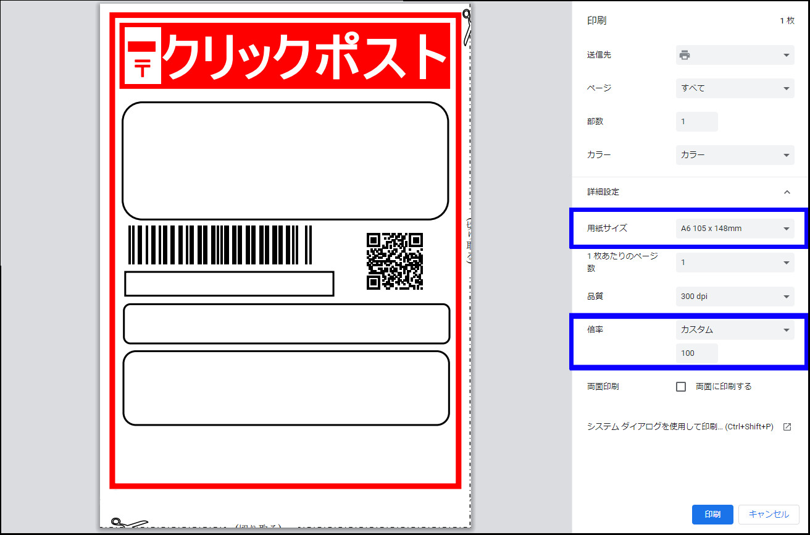Click the QR code in label preview
The width and height of the screenshot is (810, 535).
[x=395, y=261]
